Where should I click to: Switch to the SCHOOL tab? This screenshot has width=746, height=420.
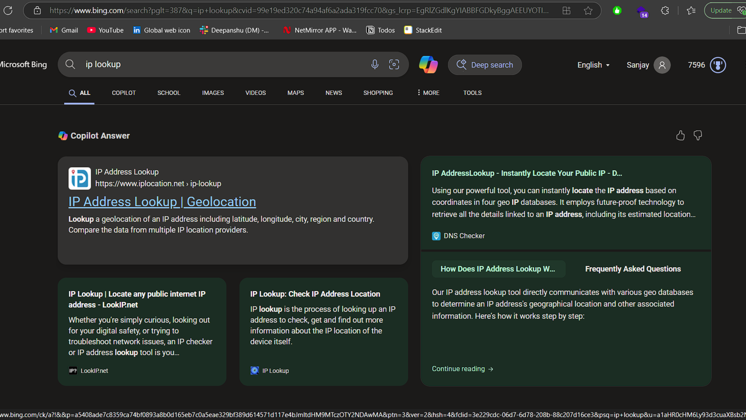pos(169,93)
